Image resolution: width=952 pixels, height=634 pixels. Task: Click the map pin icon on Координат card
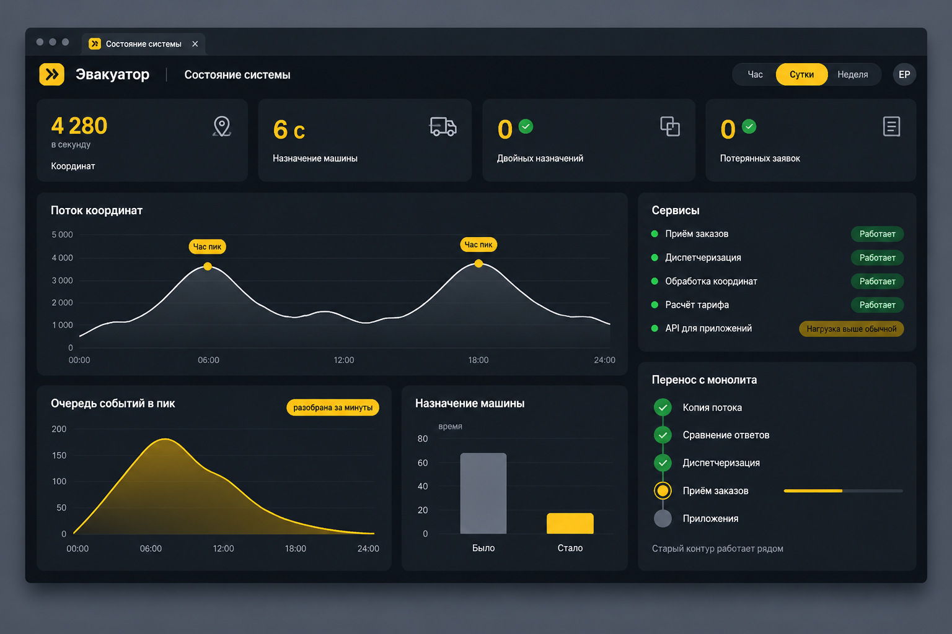[x=222, y=126]
